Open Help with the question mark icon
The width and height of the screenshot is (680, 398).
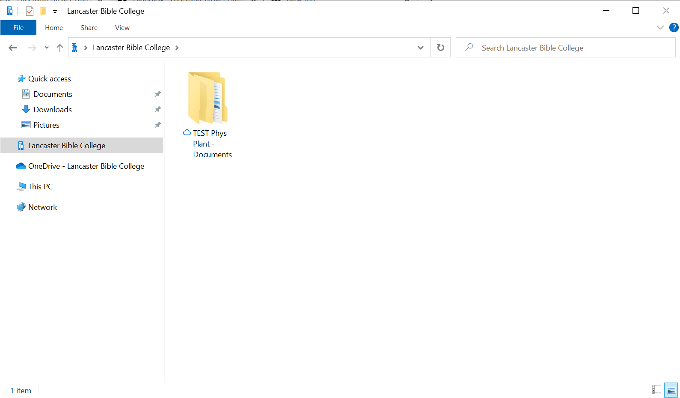click(674, 27)
